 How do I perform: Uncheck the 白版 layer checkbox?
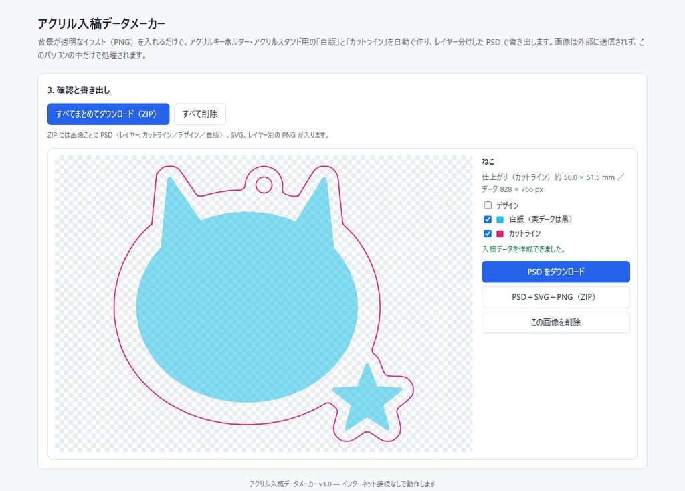[x=488, y=219]
